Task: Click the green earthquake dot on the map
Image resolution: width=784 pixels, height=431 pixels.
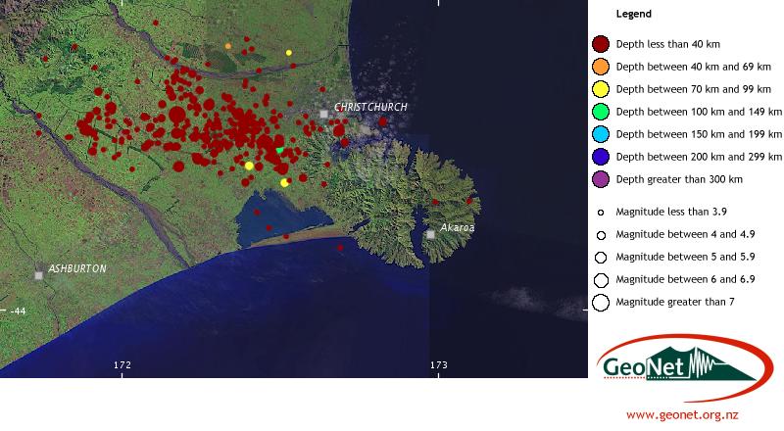Action: tap(279, 150)
